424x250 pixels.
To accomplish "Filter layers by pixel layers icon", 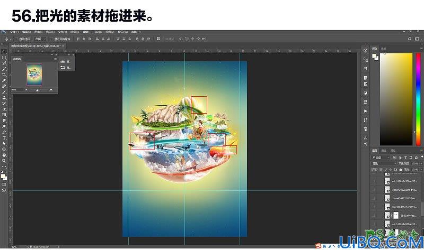I will point(394,158).
